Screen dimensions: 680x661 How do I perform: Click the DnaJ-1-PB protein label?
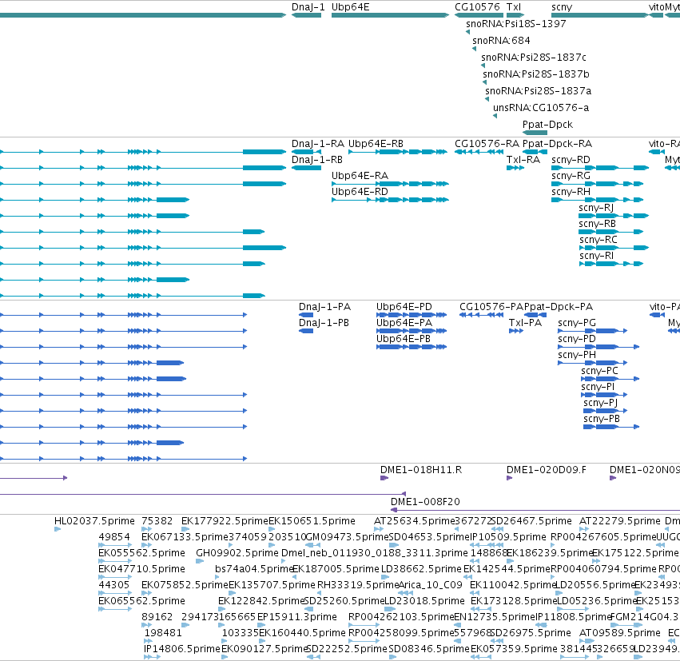pyautogui.click(x=324, y=323)
